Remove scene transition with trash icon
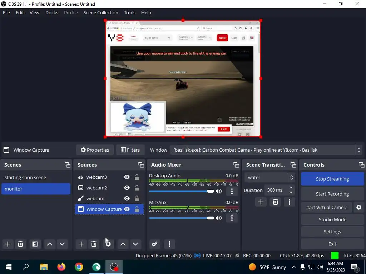366x274 pixels. 275,202
